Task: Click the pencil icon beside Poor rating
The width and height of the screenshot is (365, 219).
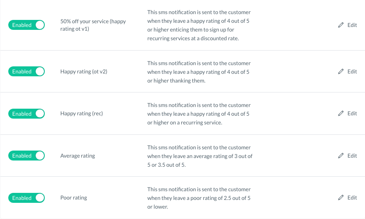Action: [341, 197]
